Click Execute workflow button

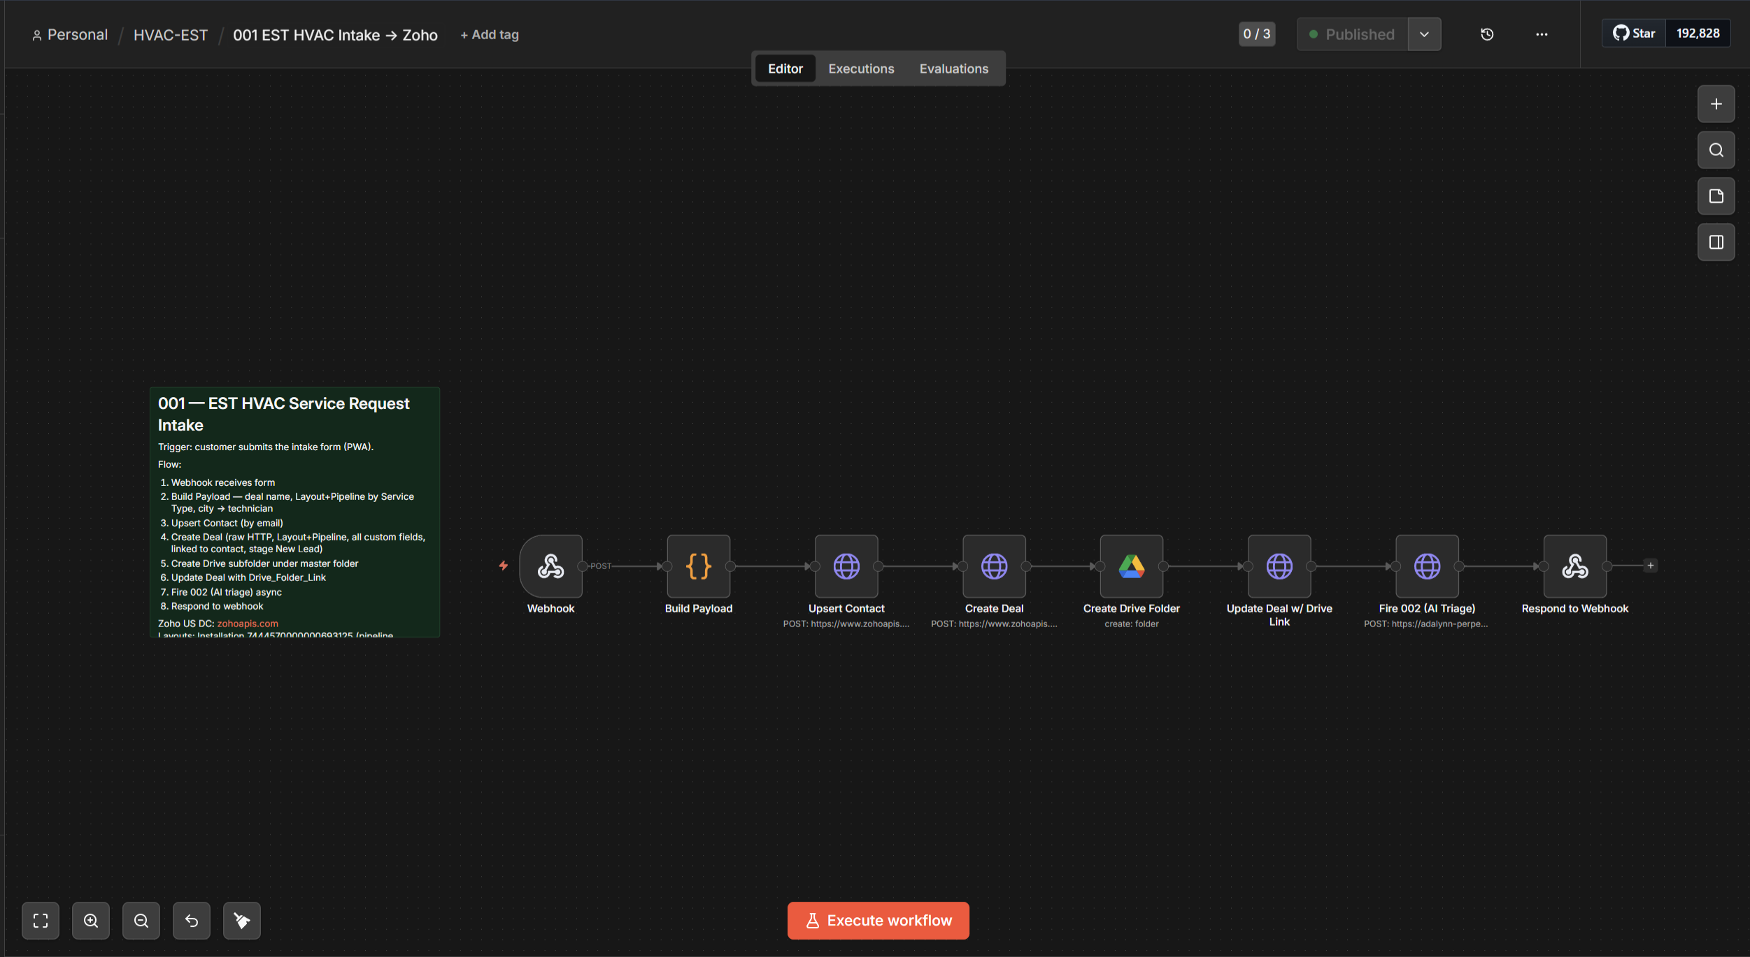[878, 920]
